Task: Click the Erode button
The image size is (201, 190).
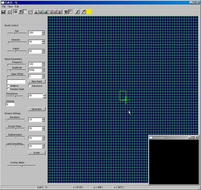Action: (x=37, y=153)
